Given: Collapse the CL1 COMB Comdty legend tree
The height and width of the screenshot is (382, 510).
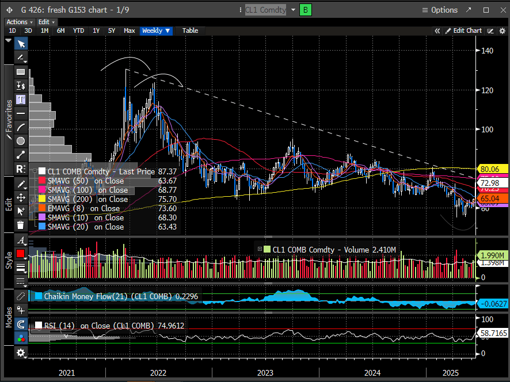Looking at the screenshot, I should (36, 171).
